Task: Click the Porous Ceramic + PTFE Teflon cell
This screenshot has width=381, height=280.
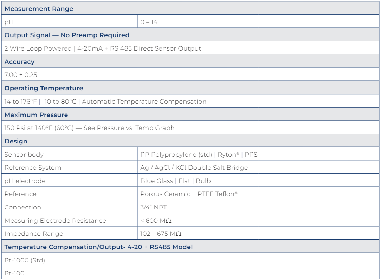Action: coord(189,194)
